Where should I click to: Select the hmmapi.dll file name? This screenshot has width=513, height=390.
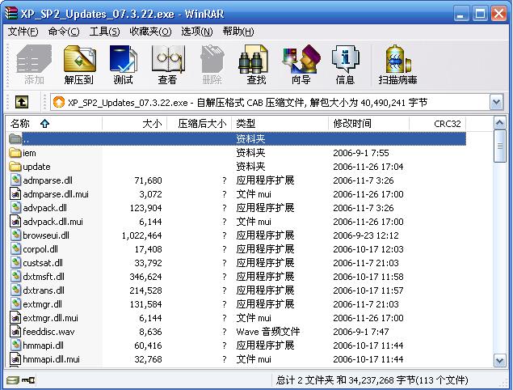[x=43, y=345]
